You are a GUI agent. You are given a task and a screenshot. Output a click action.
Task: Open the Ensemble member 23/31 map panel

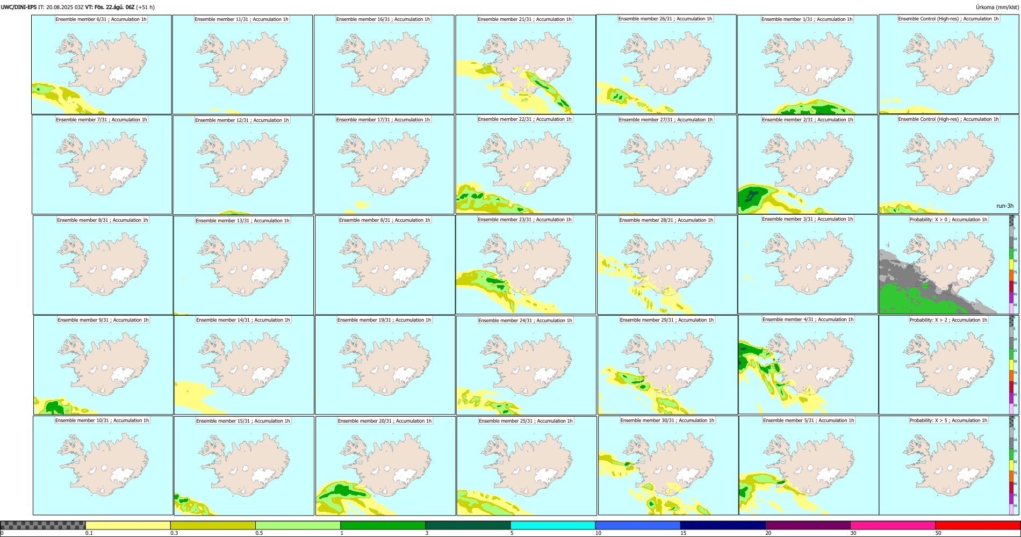(526, 265)
